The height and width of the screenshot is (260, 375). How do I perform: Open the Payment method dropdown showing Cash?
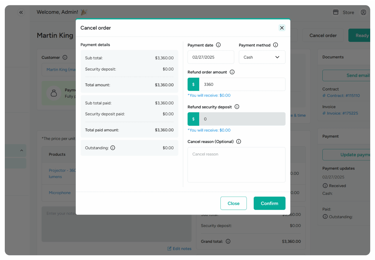point(262,57)
